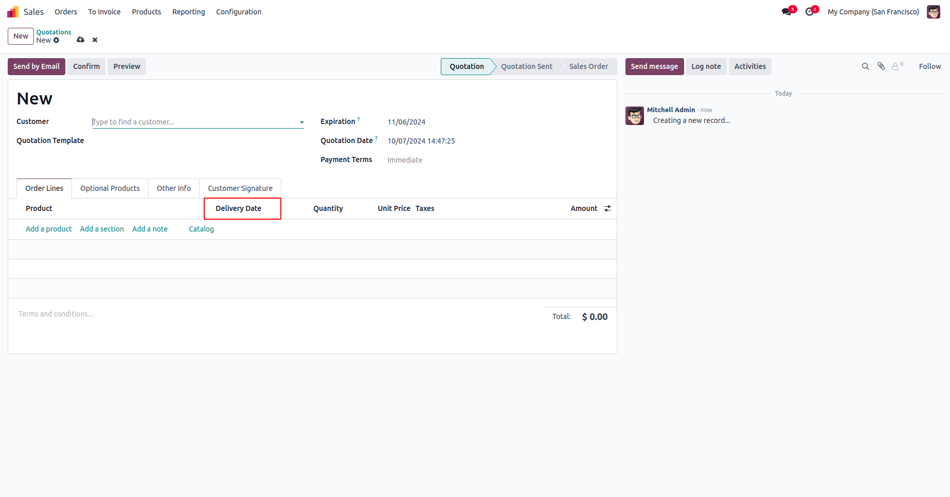Open the discuss messages icon

[786, 12]
